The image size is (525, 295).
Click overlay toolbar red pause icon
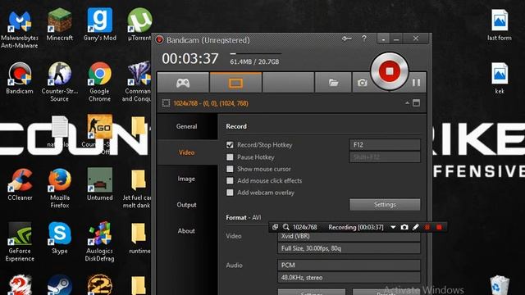(x=427, y=227)
